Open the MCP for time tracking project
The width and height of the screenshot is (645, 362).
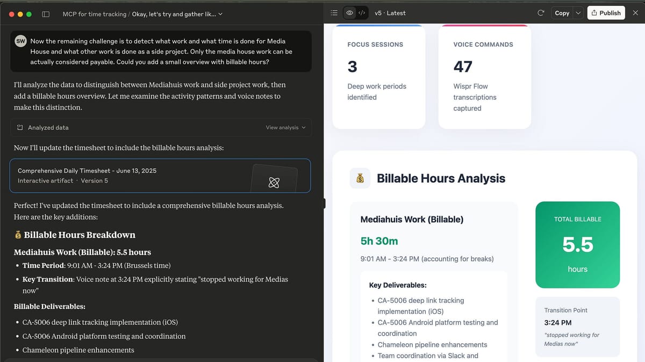tap(94, 14)
